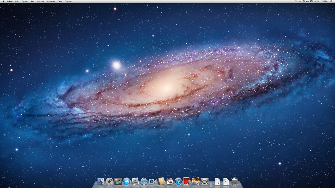
Task: Launch Mail with the stamp icon
Action: pyautogui.click(x=135, y=181)
